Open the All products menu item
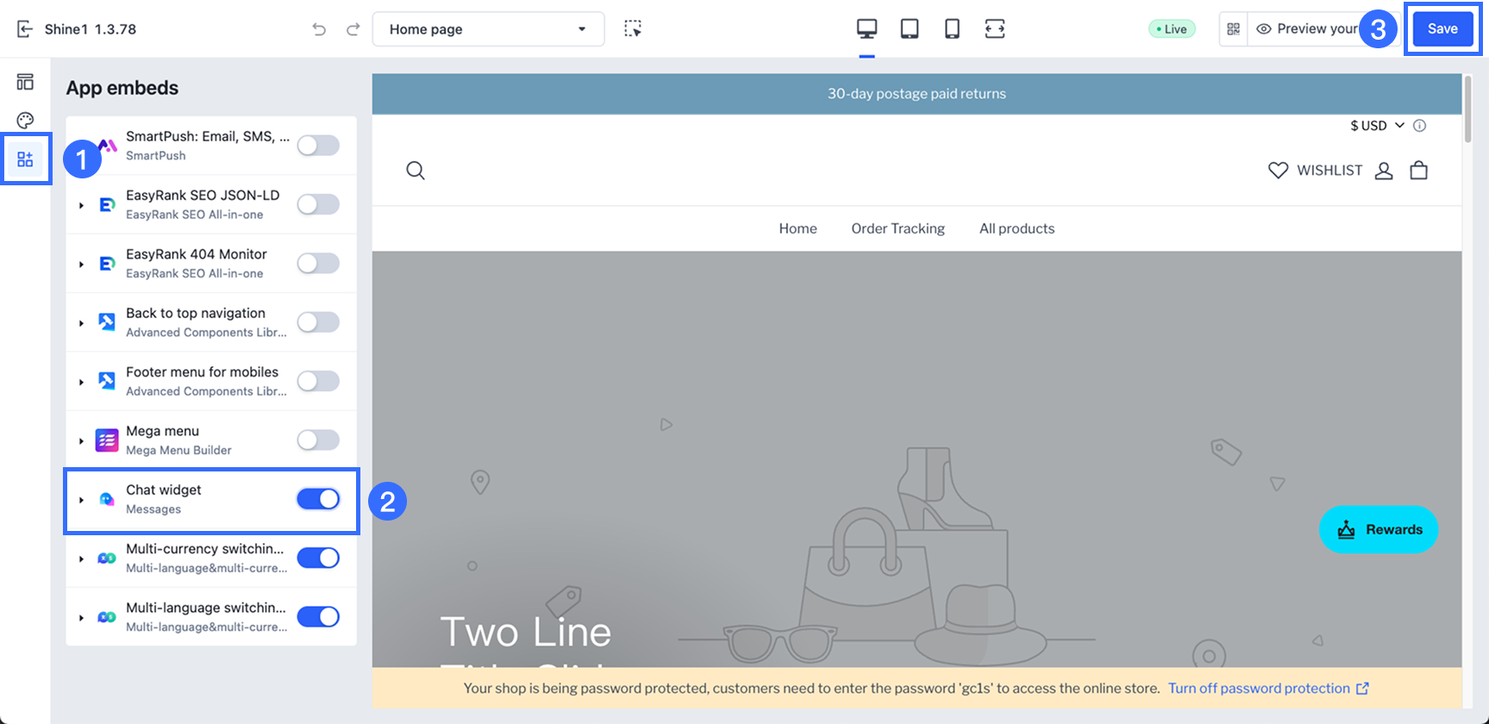Viewport: 1489px width, 724px height. 1017,228
